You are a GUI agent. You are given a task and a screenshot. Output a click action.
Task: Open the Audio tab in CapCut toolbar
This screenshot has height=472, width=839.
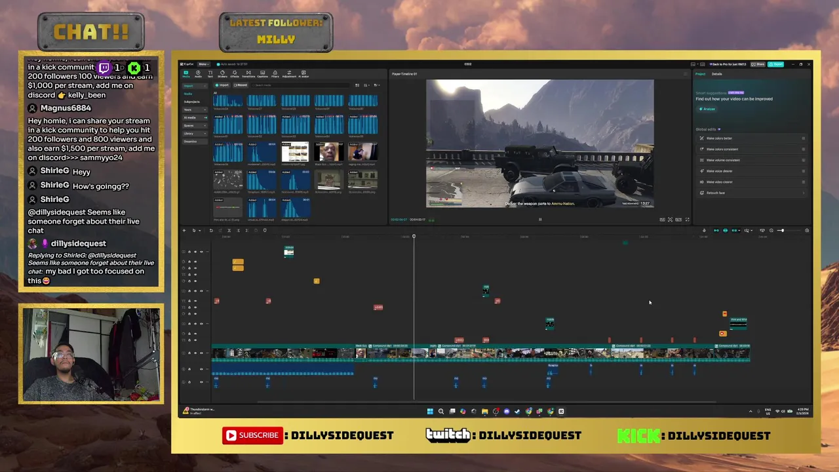pyautogui.click(x=198, y=74)
